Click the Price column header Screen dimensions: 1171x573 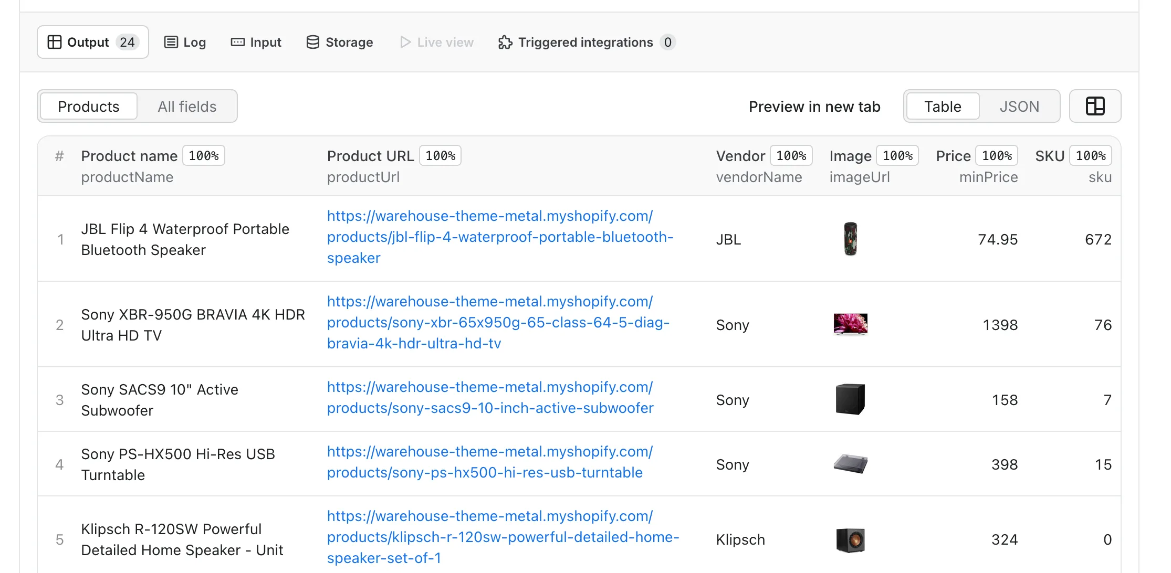pyautogui.click(x=953, y=156)
